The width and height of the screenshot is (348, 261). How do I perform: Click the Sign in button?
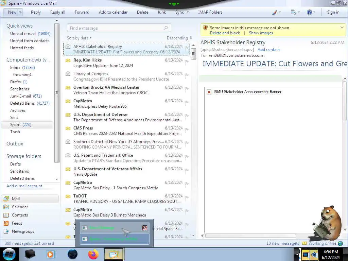[x=333, y=12]
